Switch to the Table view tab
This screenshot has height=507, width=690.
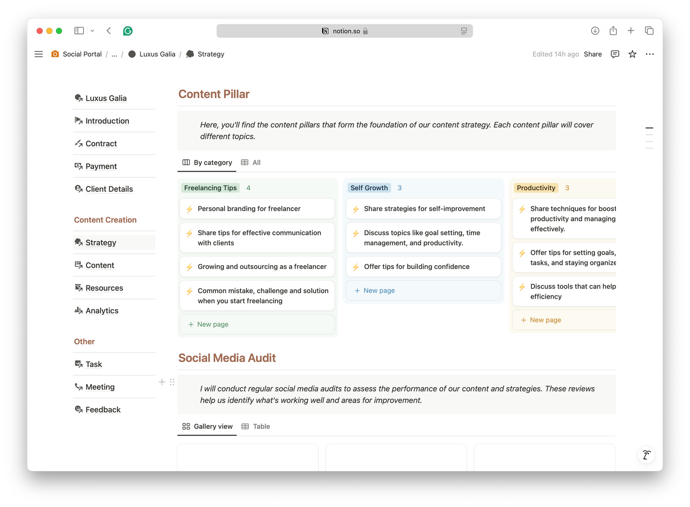point(256,426)
